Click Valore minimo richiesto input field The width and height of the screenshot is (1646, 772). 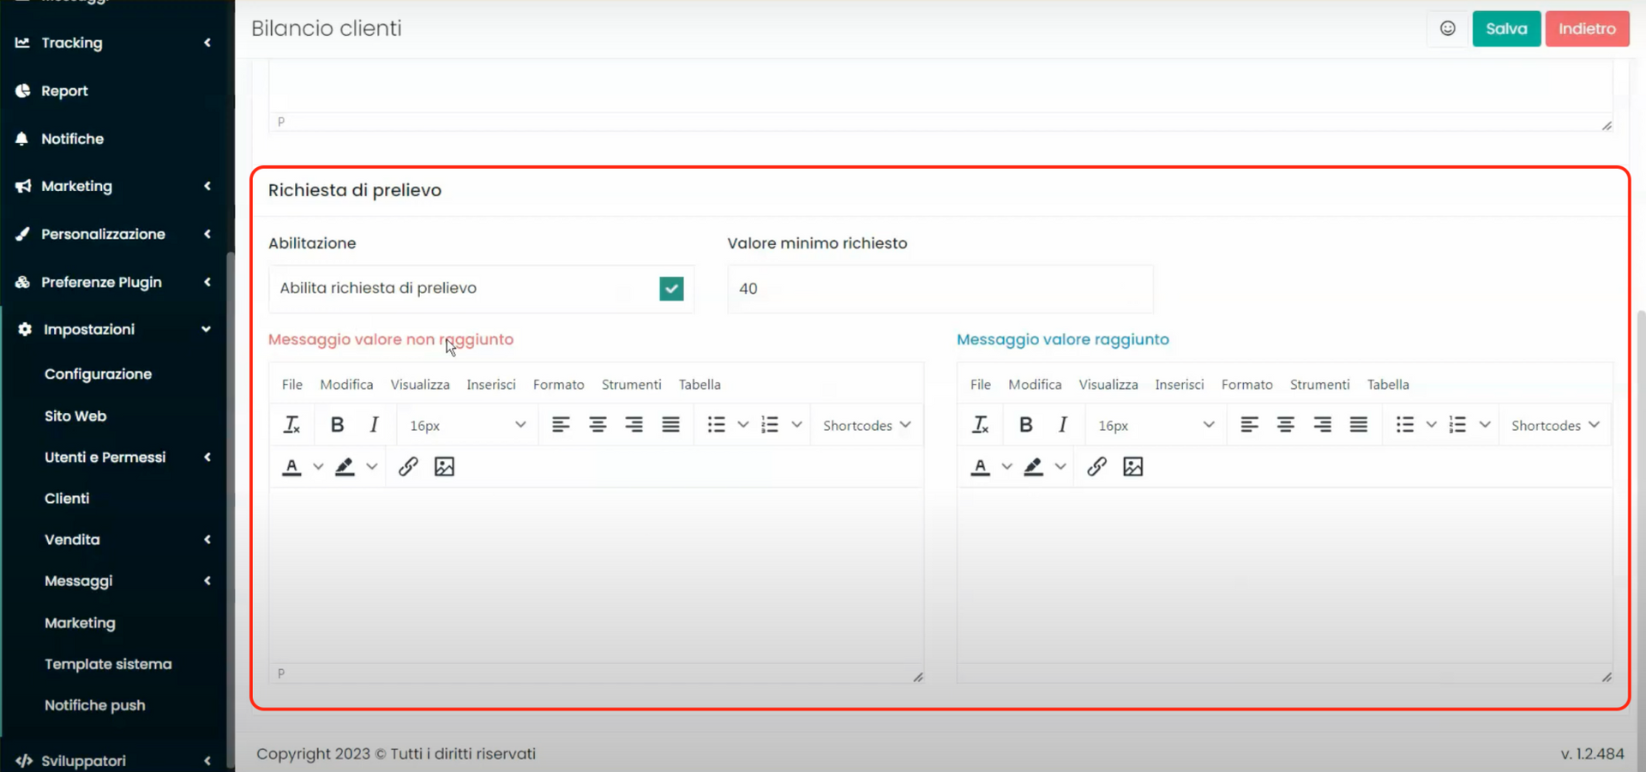click(x=940, y=289)
